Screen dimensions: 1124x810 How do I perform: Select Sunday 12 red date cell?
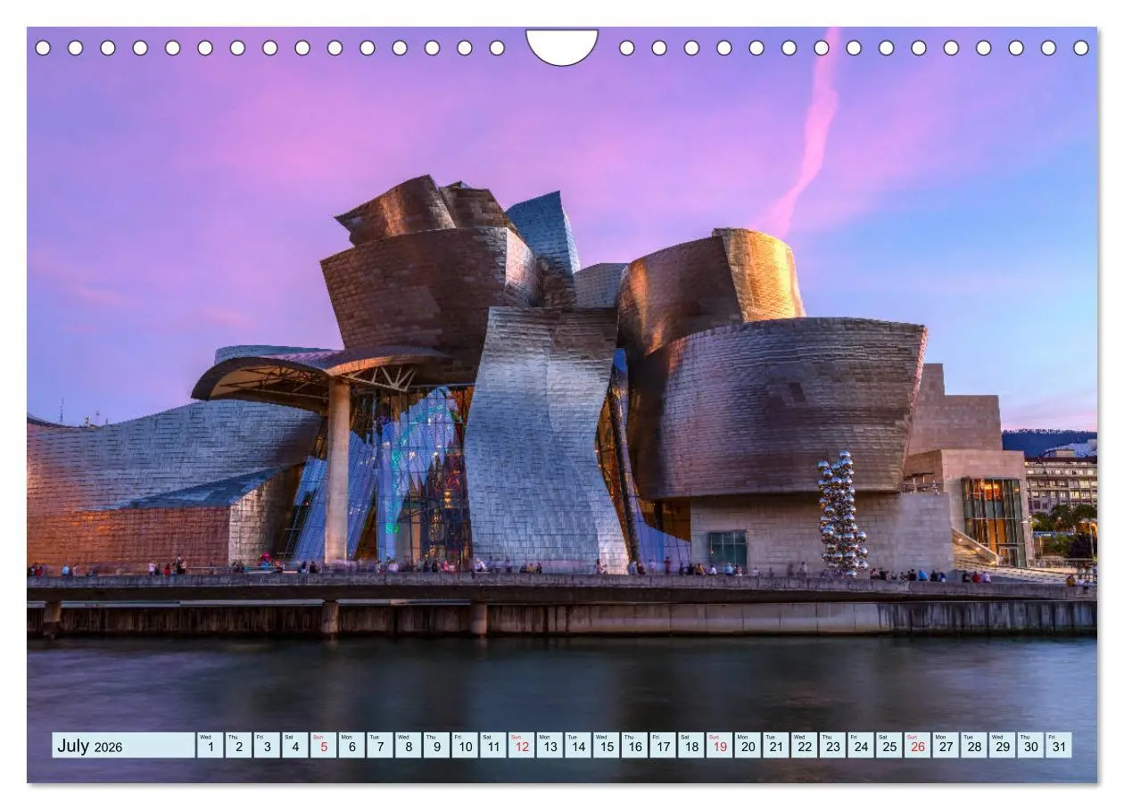tap(521, 745)
